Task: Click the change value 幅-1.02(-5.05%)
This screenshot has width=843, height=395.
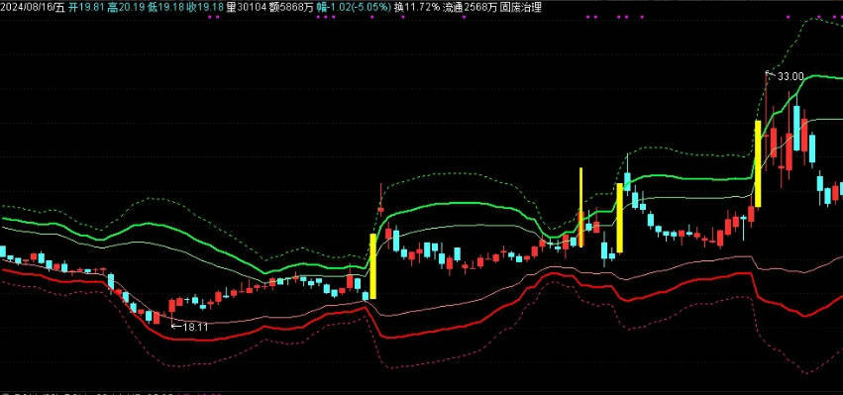Action: click(x=354, y=7)
